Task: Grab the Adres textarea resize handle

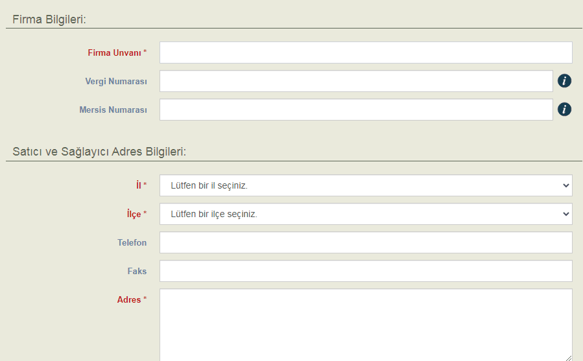Action: coord(569,357)
